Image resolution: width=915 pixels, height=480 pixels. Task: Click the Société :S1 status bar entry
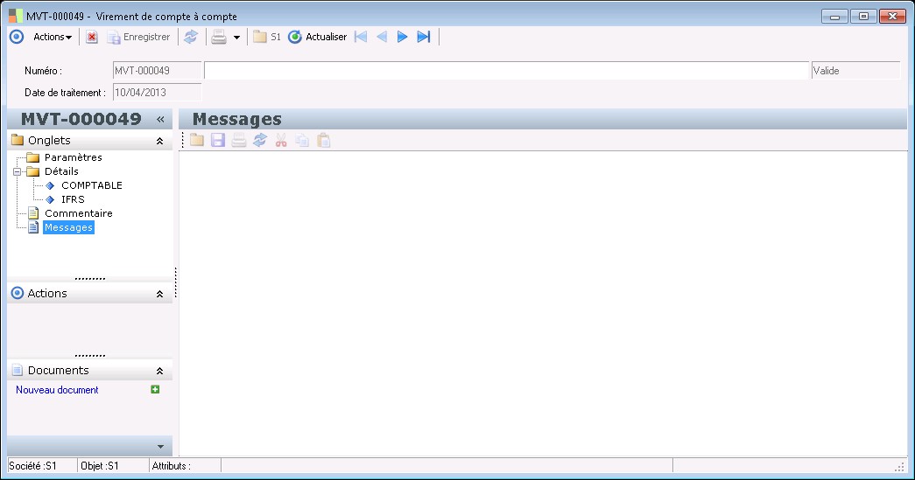click(42, 465)
